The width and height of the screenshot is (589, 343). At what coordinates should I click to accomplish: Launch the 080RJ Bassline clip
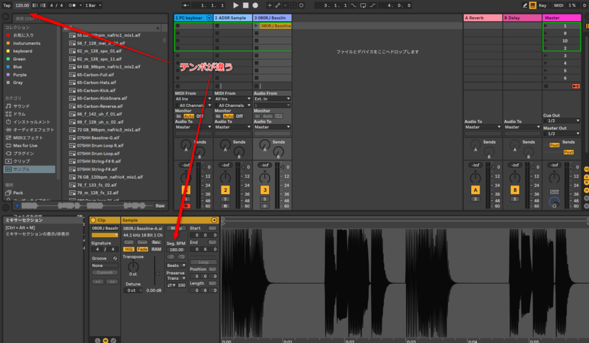tap(257, 26)
